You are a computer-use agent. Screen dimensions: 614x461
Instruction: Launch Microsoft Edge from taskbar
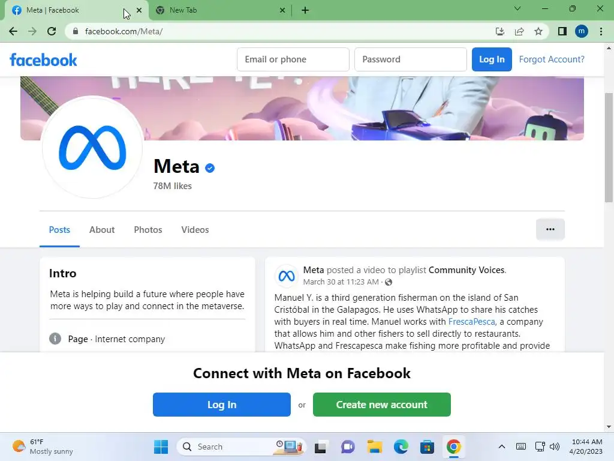click(401, 447)
